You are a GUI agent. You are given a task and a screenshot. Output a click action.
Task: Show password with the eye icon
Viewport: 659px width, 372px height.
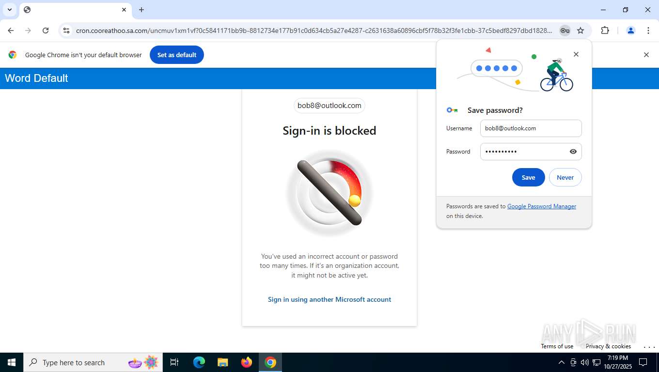point(573,152)
